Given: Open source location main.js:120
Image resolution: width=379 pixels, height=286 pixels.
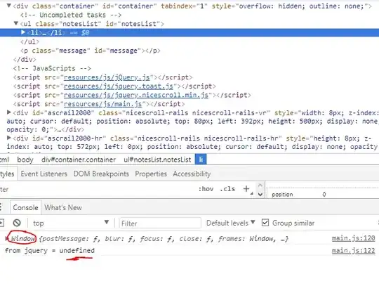Looking at the screenshot, I should (x=353, y=238).
